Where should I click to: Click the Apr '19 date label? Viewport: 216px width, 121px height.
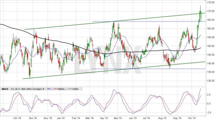pos(104,118)
